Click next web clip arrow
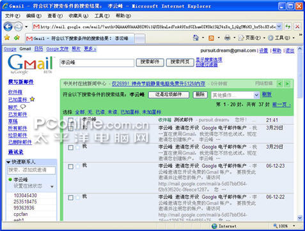The image size is (305, 231). click(287, 84)
